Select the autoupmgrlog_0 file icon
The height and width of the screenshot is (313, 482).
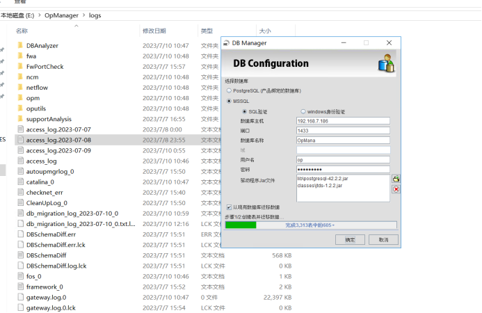pos(21,171)
